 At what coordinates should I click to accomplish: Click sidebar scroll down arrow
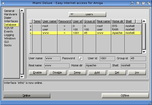pos(22,76)
